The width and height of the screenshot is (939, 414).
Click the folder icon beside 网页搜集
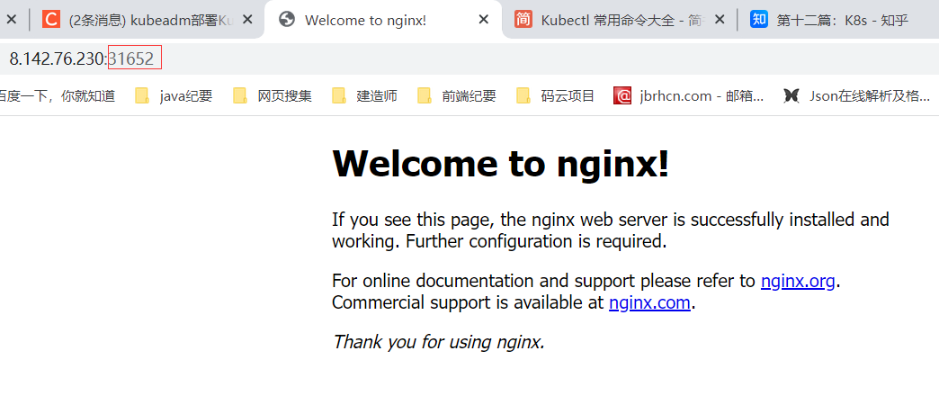(x=240, y=96)
